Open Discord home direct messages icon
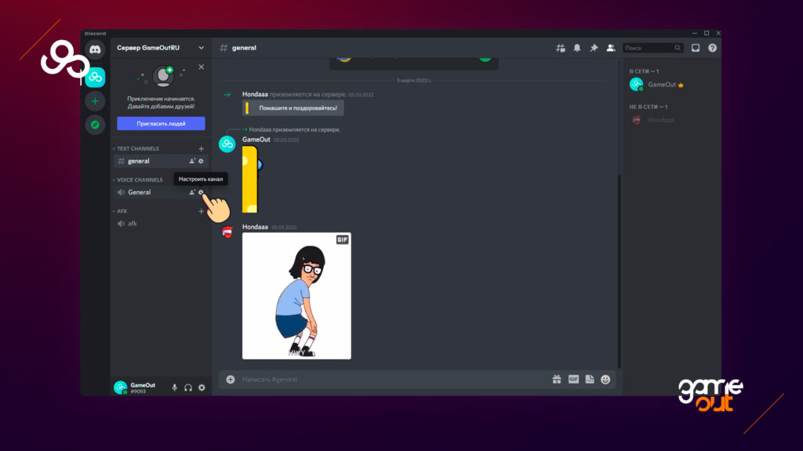Screen dimensions: 803x451 tap(95, 49)
